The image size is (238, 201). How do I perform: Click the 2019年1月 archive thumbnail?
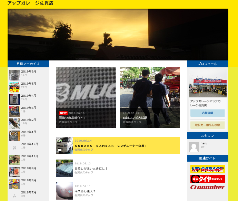click(x=14, y=136)
